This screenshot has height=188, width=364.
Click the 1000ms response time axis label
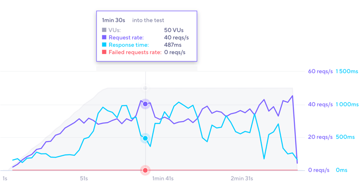(347, 104)
